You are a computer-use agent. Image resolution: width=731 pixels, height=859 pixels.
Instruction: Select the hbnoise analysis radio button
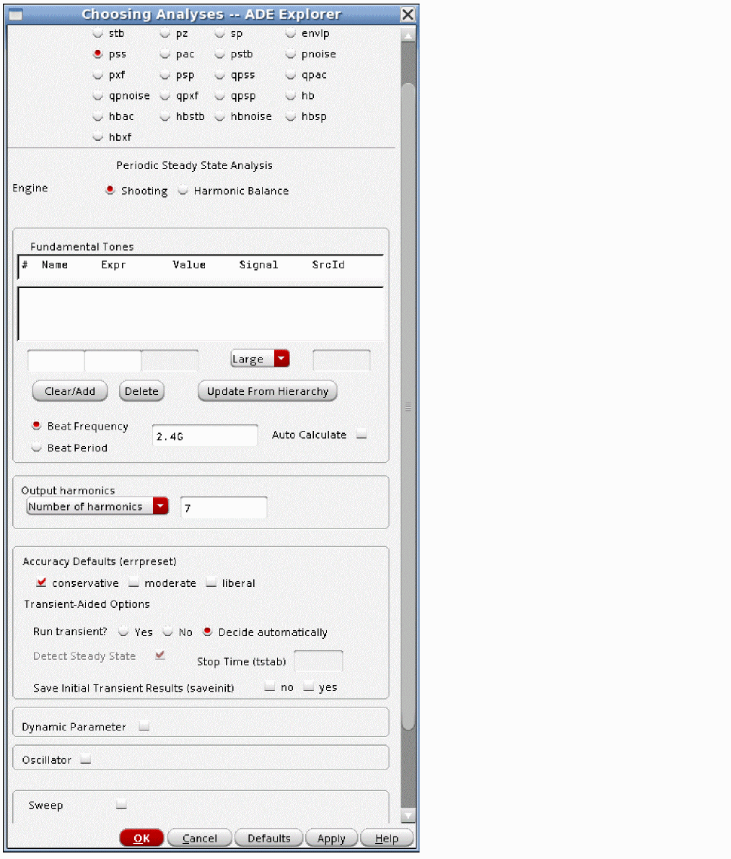click(x=219, y=116)
